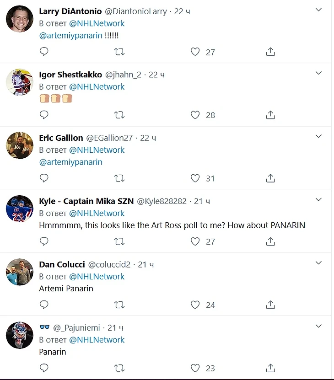
Task: Like the @_Pajuniemi tweet
Action: (x=195, y=368)
